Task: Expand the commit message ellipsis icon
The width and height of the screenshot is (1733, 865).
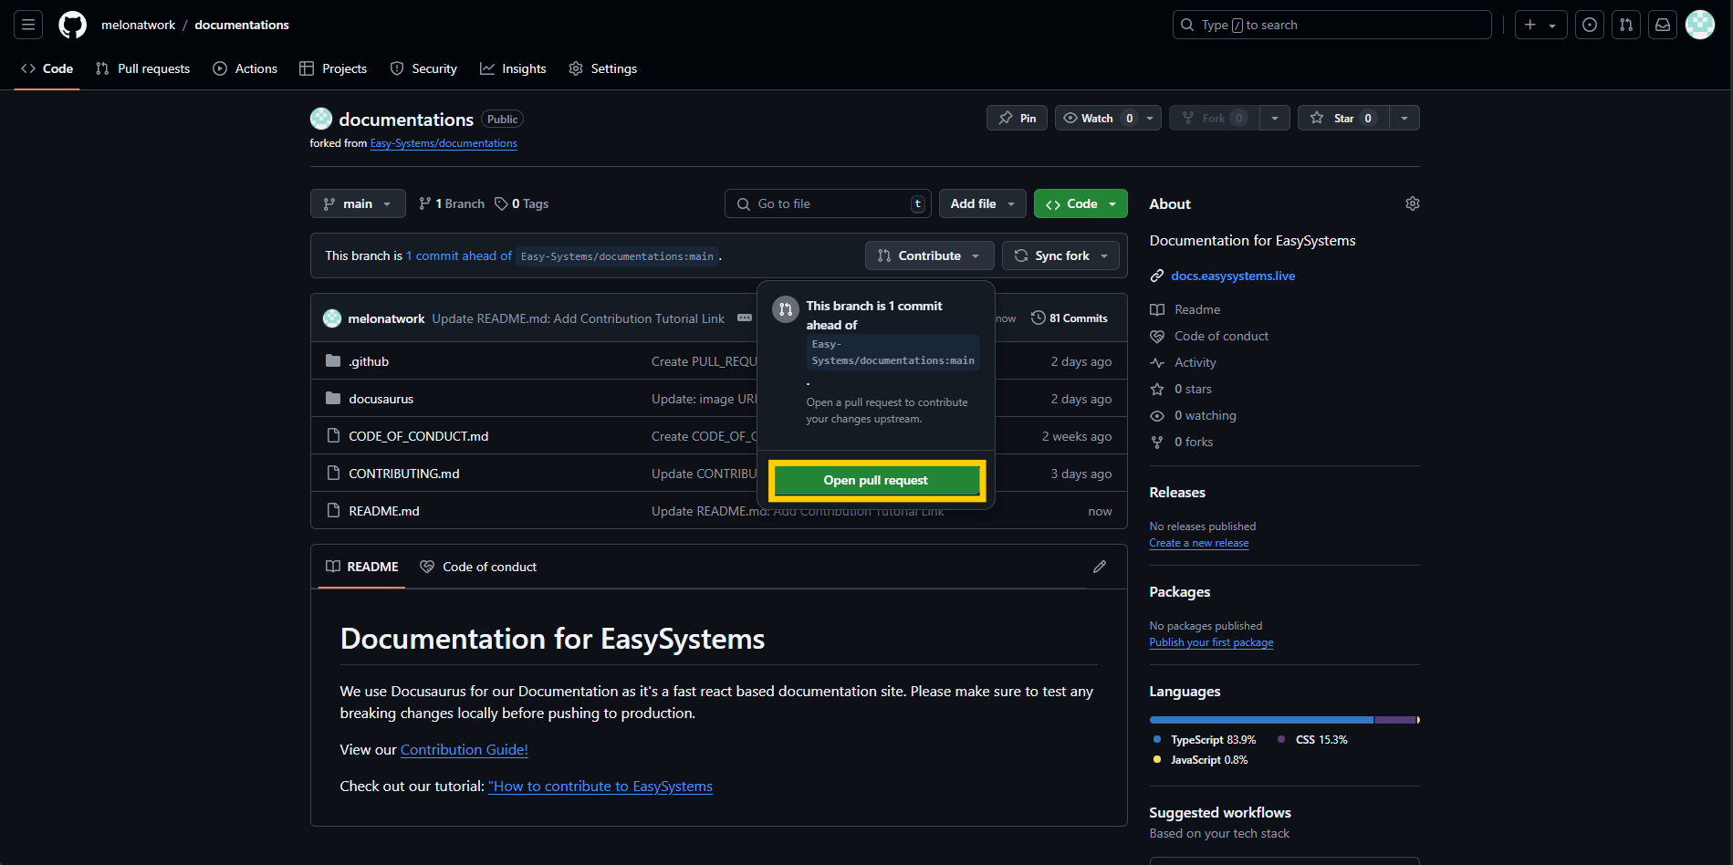Action: [744, 318]
